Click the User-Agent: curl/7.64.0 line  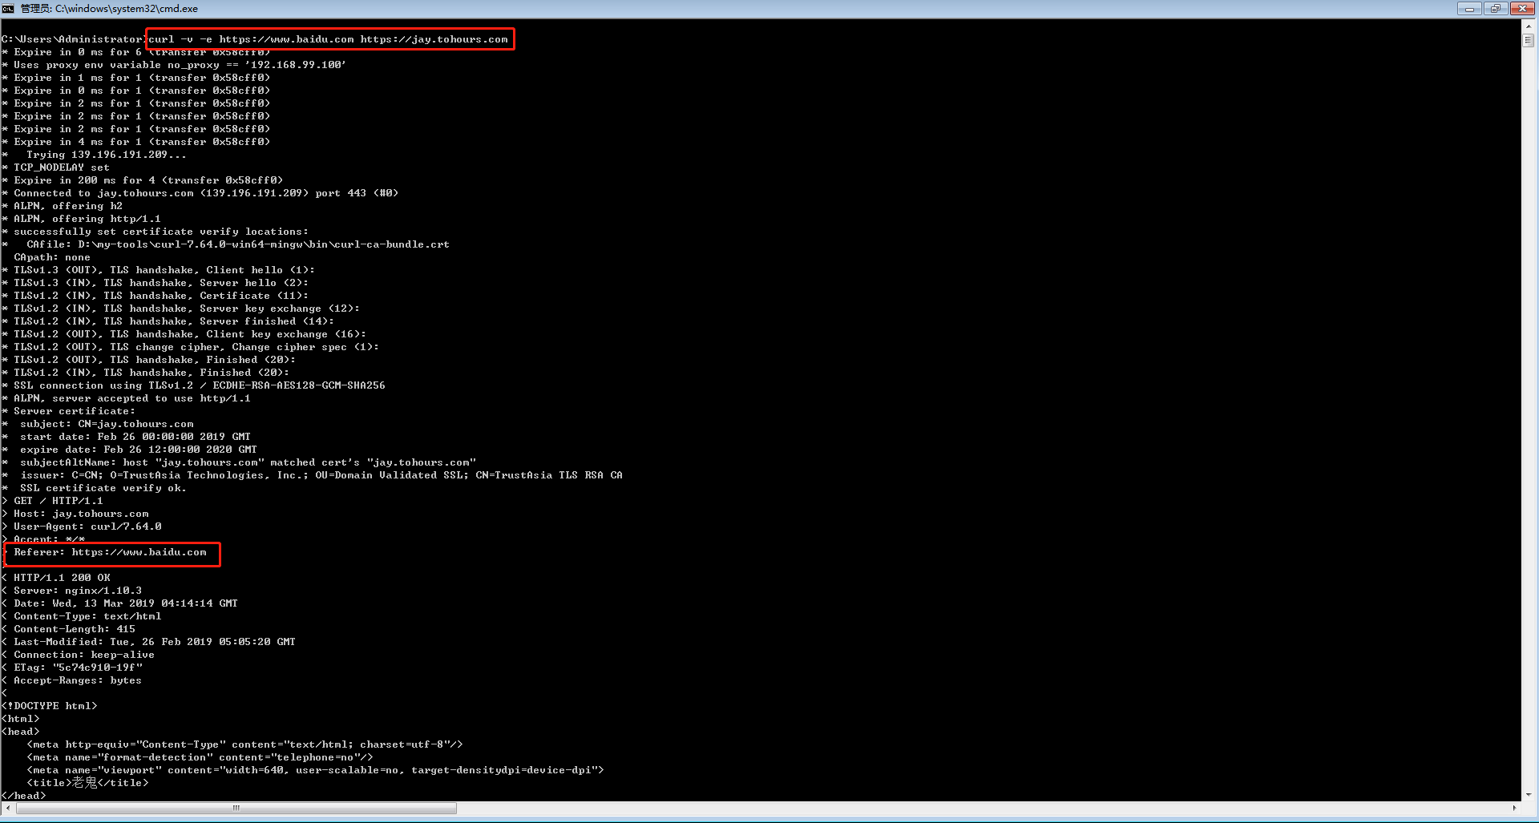(x=87, y=526)
